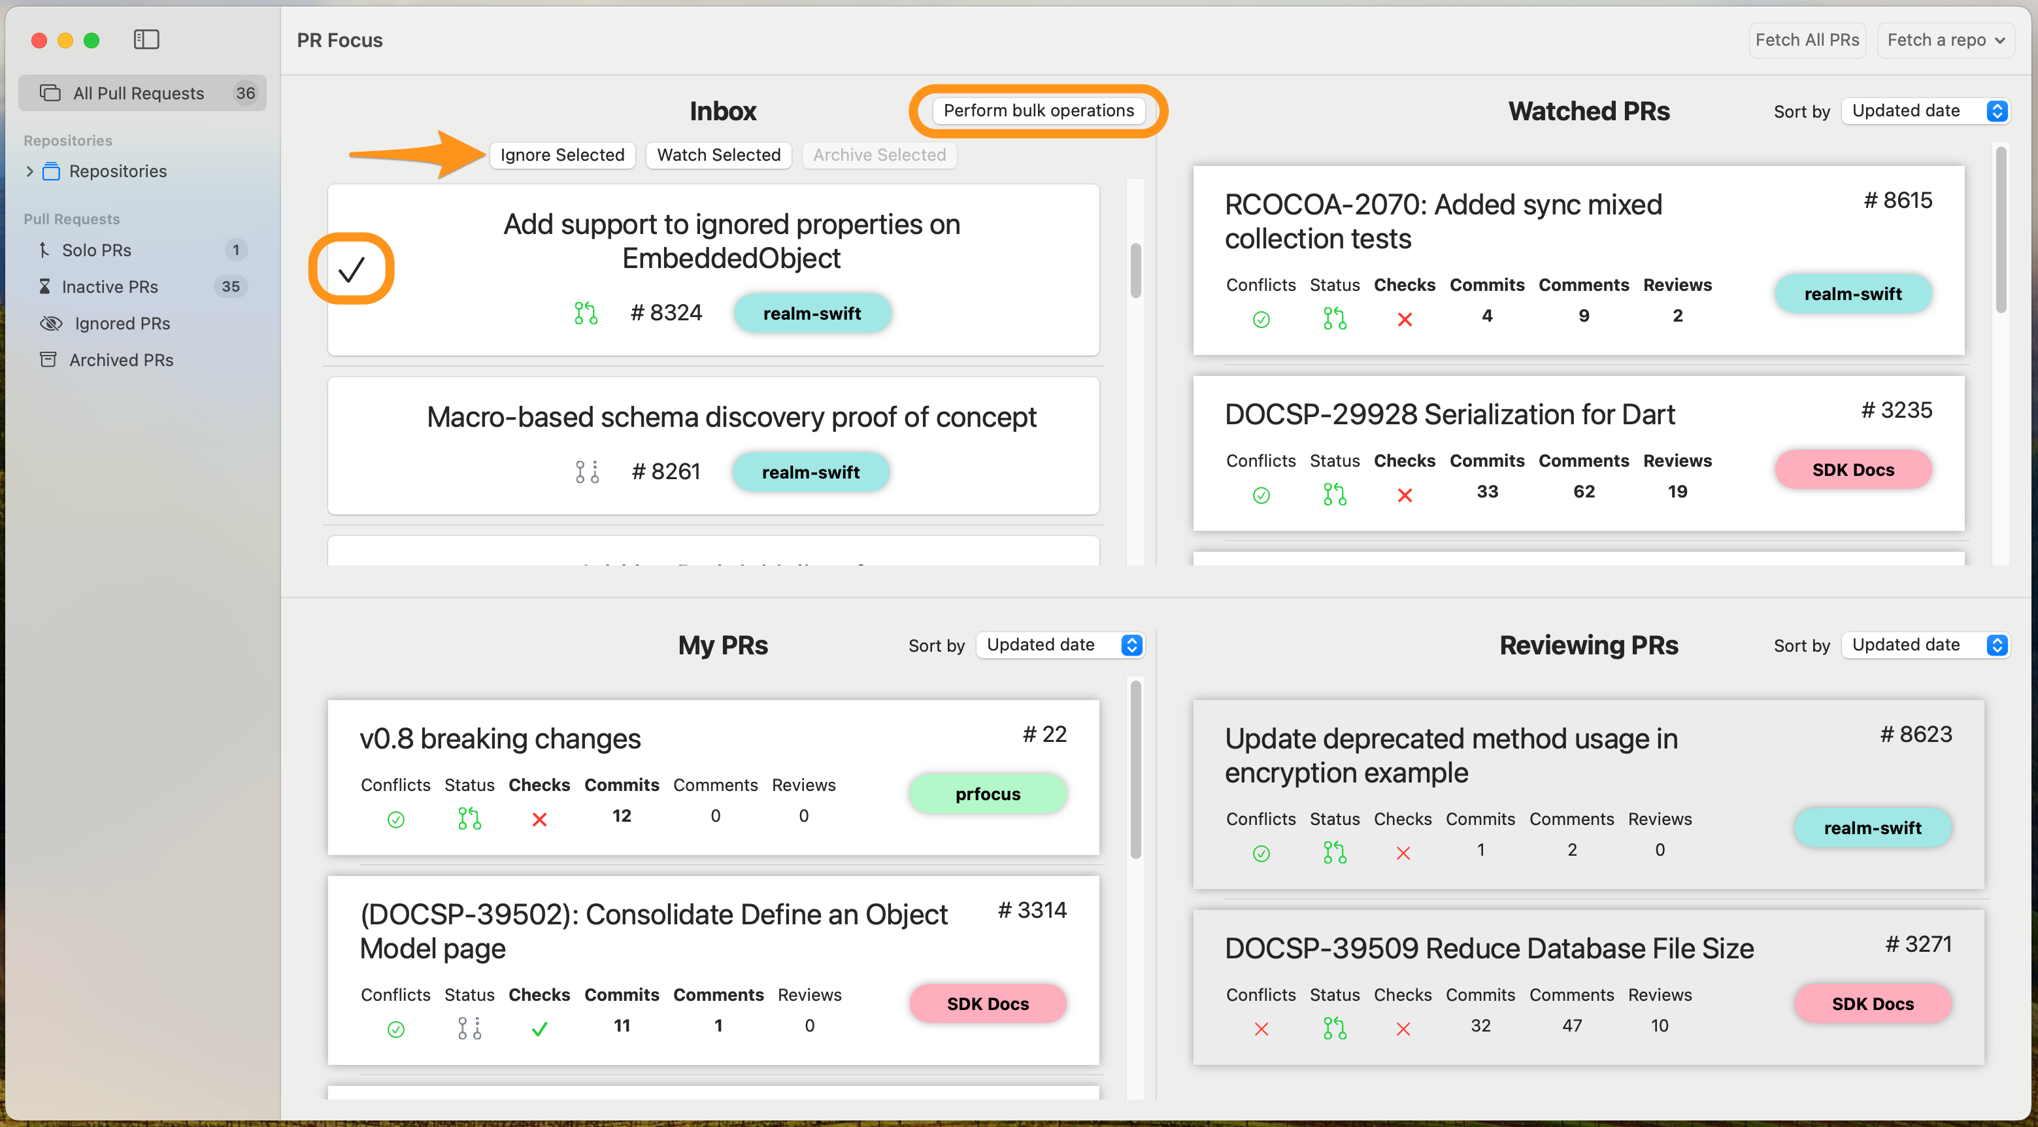
Task: Select All Pull Requests in sidebar
Action: pos(142,93)
